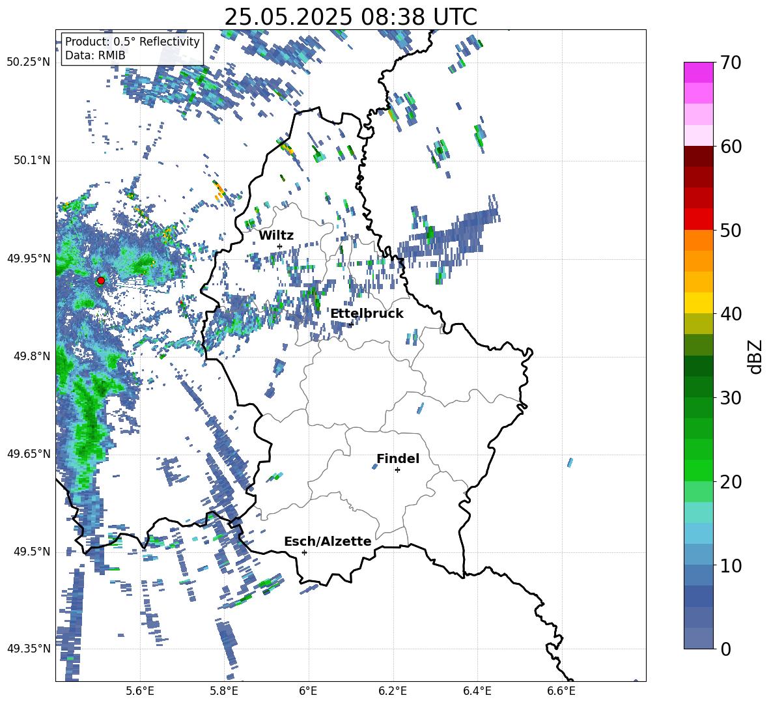Click the 10 tick label on colorbar

click(x=730, y=565)
